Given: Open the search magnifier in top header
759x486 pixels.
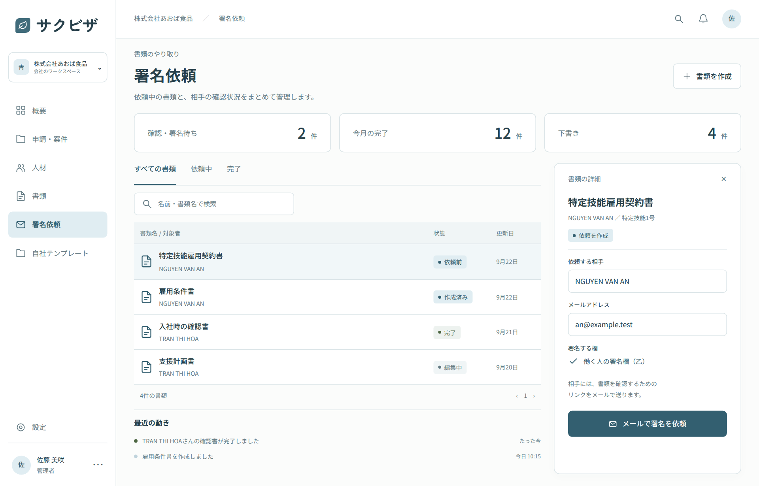Looking at the screenshot, I should (679, 19).
